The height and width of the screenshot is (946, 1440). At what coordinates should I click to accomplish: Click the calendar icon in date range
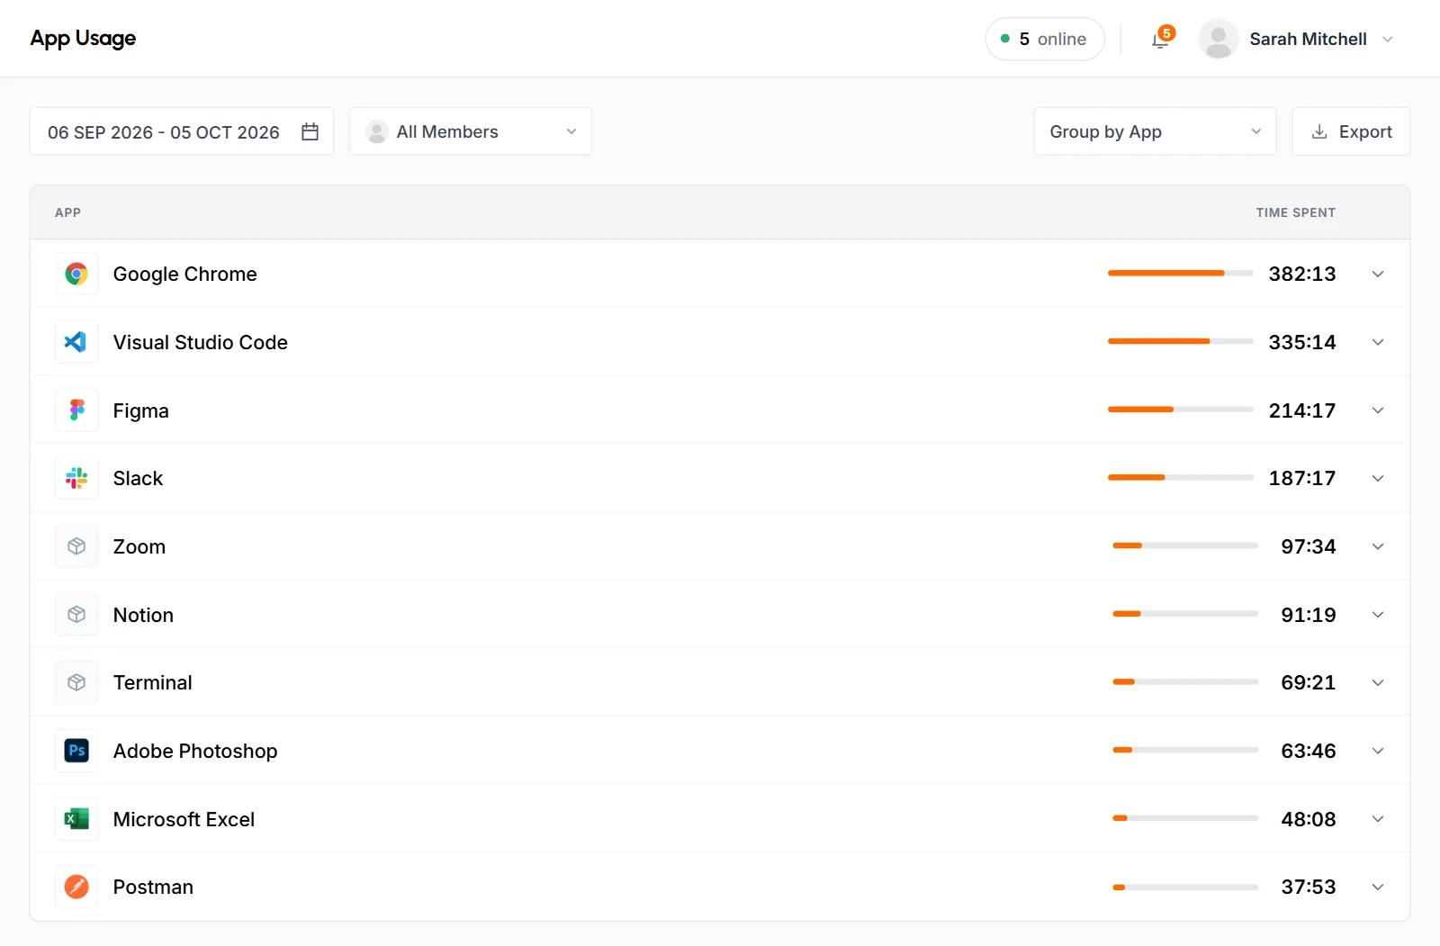[x=310, y=131]
